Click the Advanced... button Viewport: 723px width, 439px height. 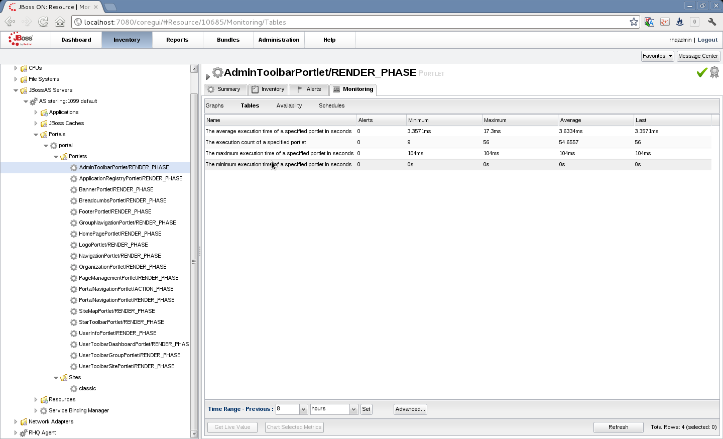coord(410,409)
